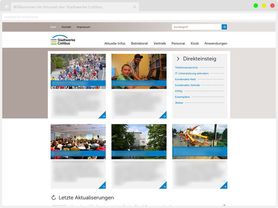
Task: Click the blue search arrow button
Action: pos(224,27)
